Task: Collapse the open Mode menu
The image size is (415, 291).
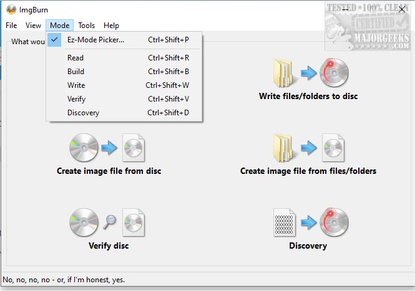Action: click(60, 26)
